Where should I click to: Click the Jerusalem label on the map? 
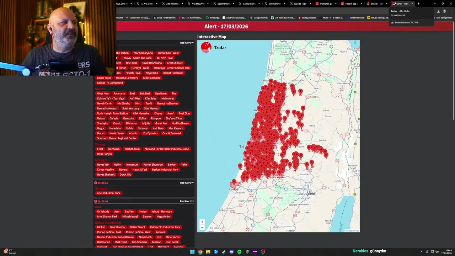(306, 193)
